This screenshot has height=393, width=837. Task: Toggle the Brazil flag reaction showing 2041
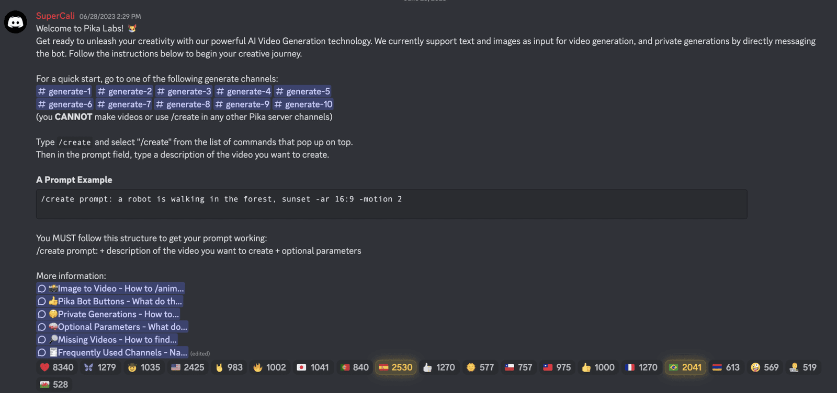pyautogui.click(x=686, y=367)
